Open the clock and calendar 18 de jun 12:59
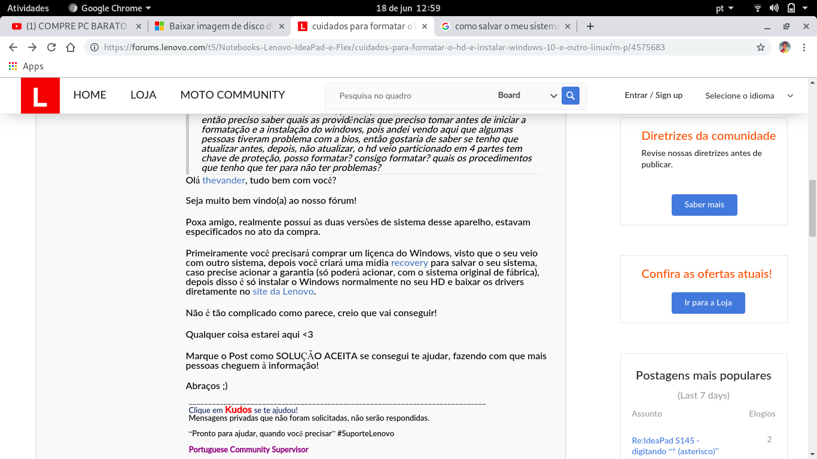Viewport: 817px width, 459px height. coord(408,8)
